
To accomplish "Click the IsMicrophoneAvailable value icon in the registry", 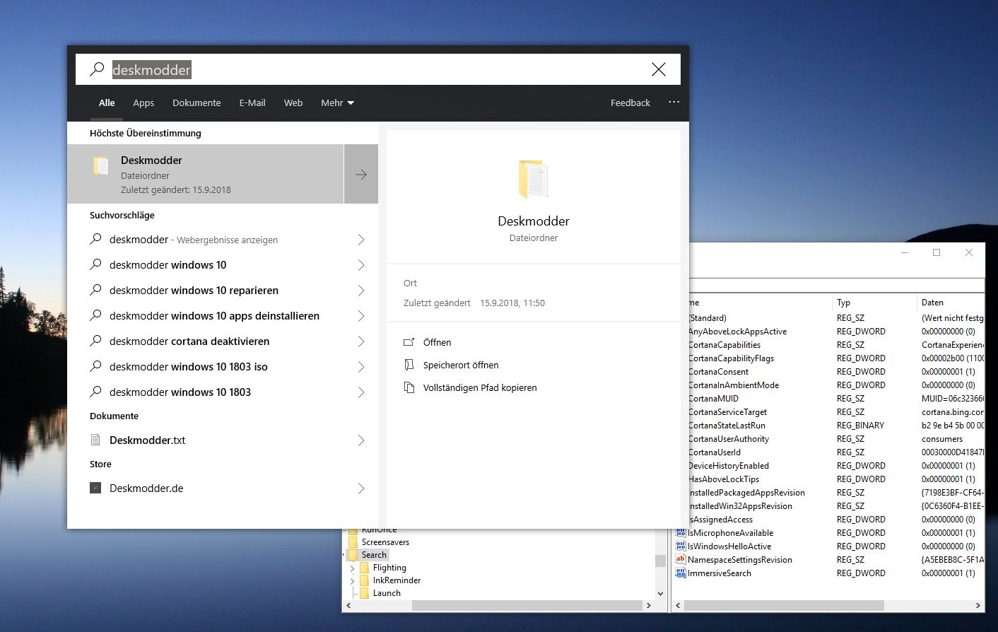I will [680, 533].
